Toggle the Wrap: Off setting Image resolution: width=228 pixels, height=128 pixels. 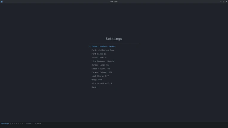[x=97, y=80]
